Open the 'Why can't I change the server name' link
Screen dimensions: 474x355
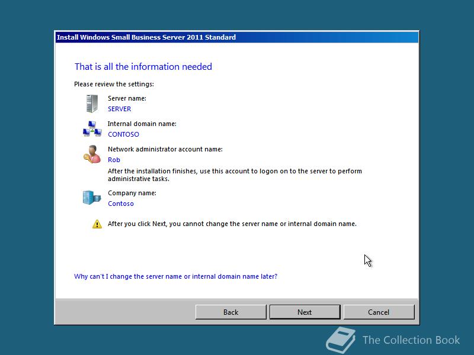click(175, 276)
